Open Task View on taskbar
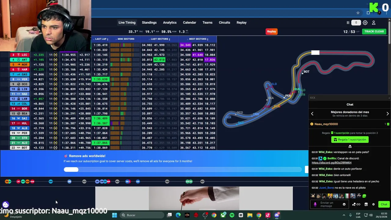Screen dimensions: 391x220 [x=170, y=215]
